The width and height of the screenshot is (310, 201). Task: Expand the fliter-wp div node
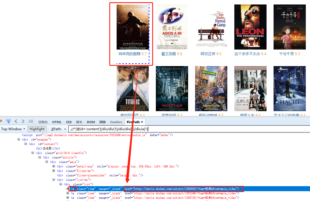coord(54,170)
